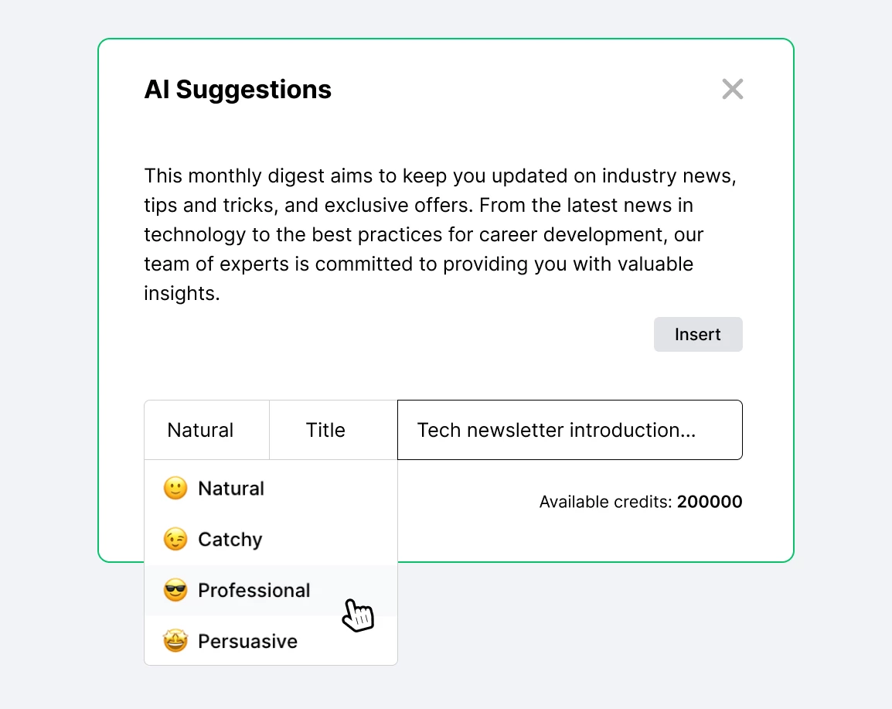This screenshot has height=709, width=892.
Task: Select the Persuasive tone option
Action: [x=247, y=642]
